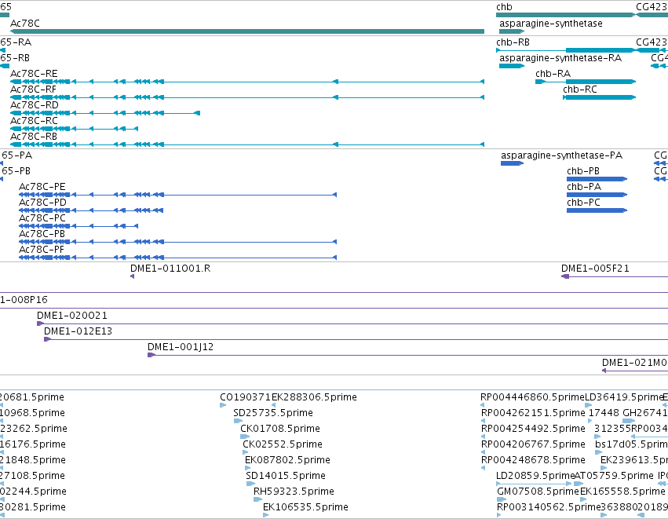This screenshot has height=519, width=668.
Task: Select the chb gene label
Action: click(504, 7)
